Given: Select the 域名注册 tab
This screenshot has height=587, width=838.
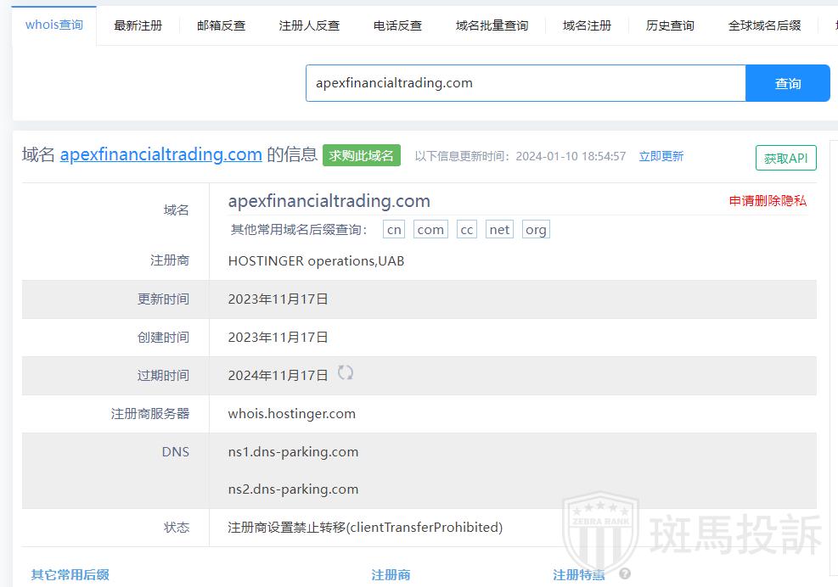Looking at the screenshot, I should (587, 25).
